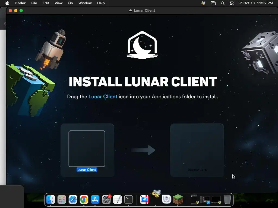Select the Lunar Client app icon box
The width and height of the screenshot is (278, 208).
87,149
